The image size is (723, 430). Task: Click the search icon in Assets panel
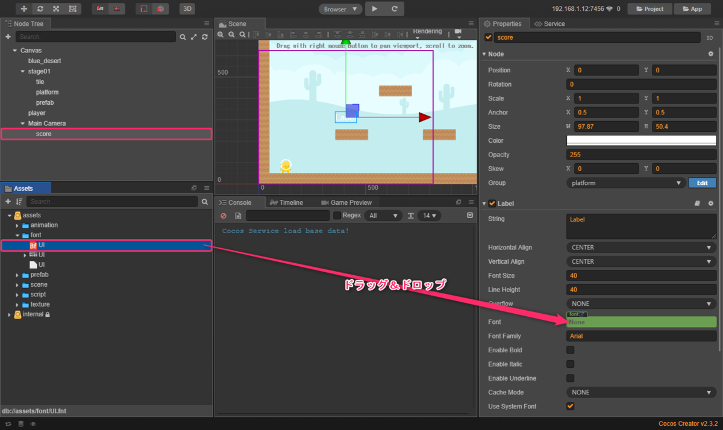click(x=206, y=202)
